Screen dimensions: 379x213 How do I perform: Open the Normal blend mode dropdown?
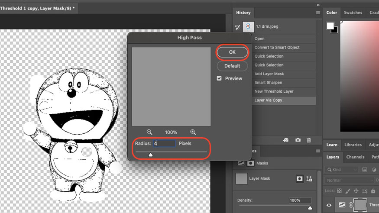point(349,180)
